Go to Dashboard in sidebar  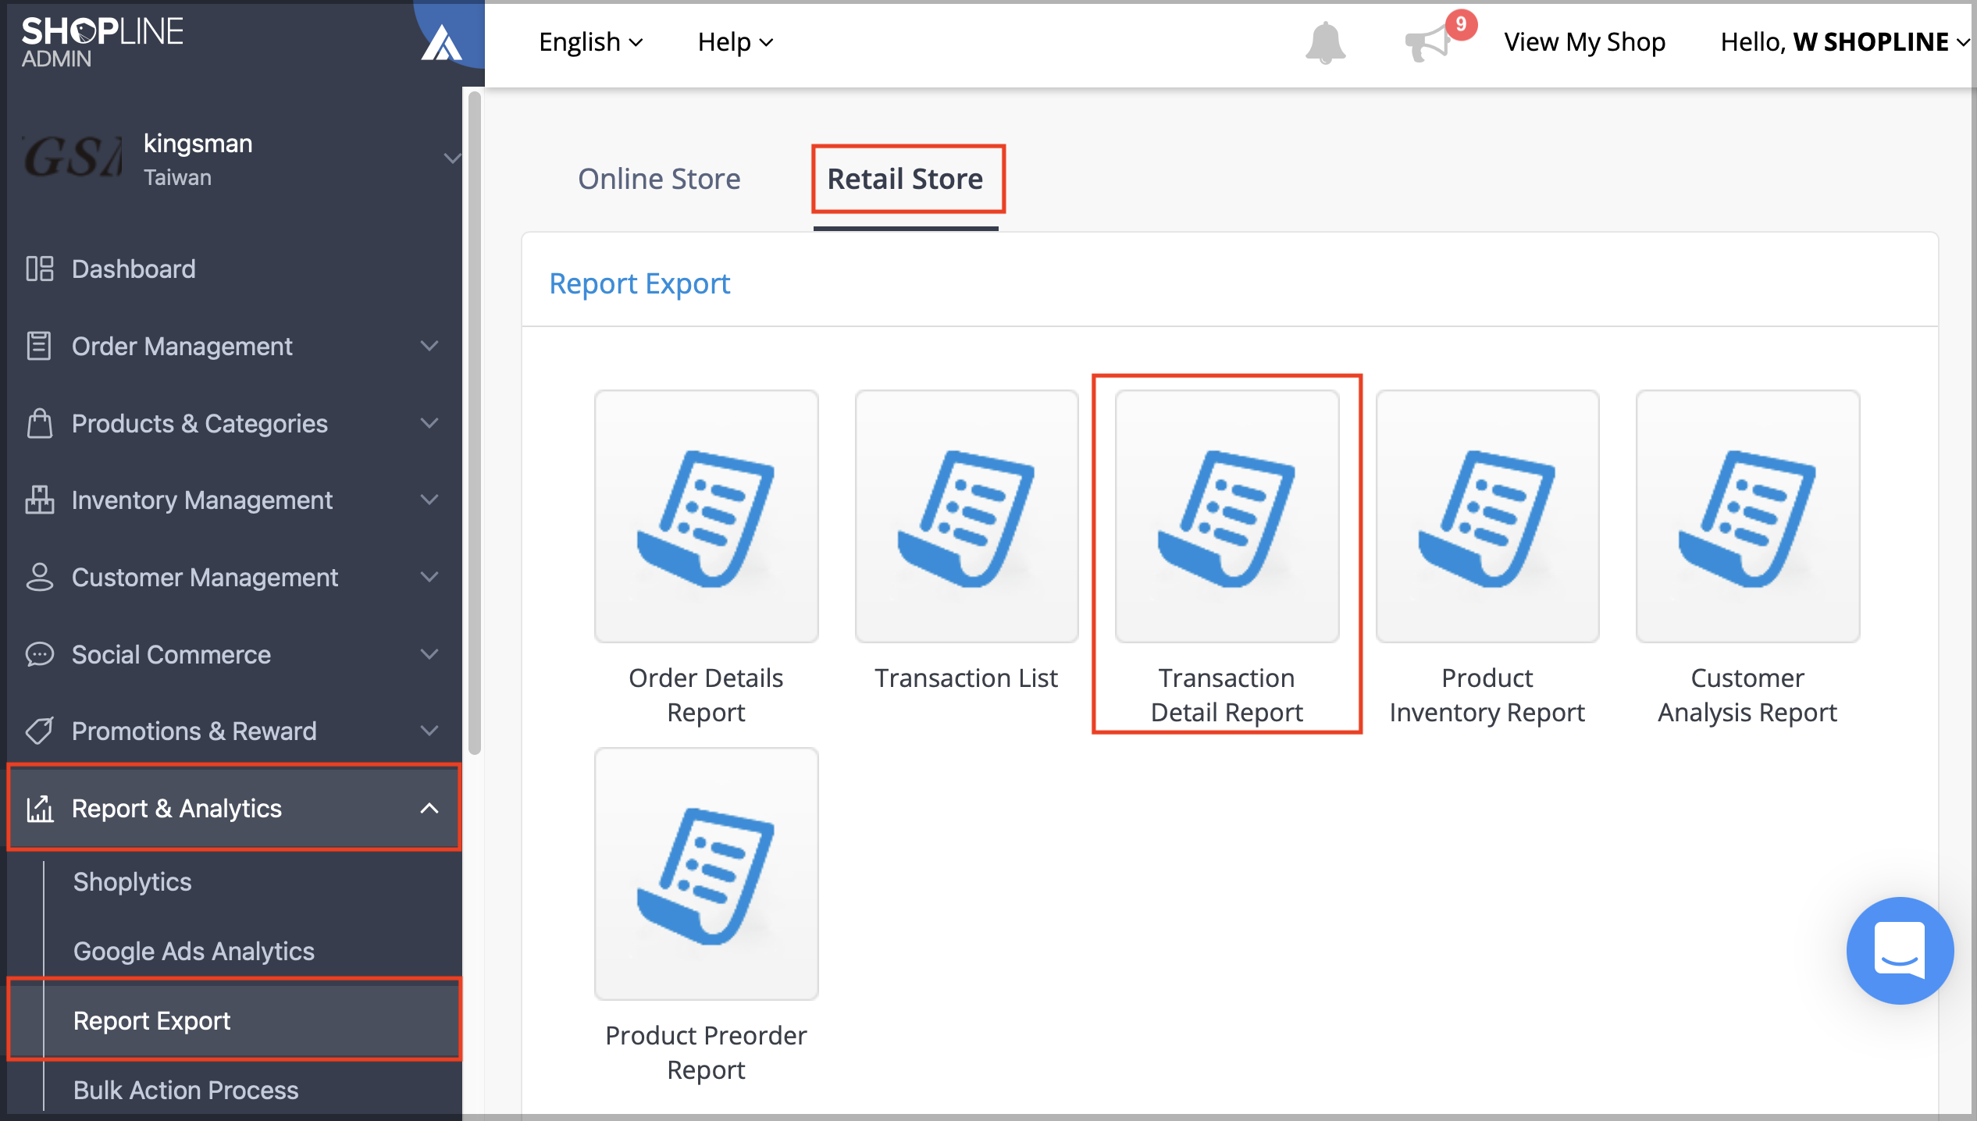(x=134, y=269)
